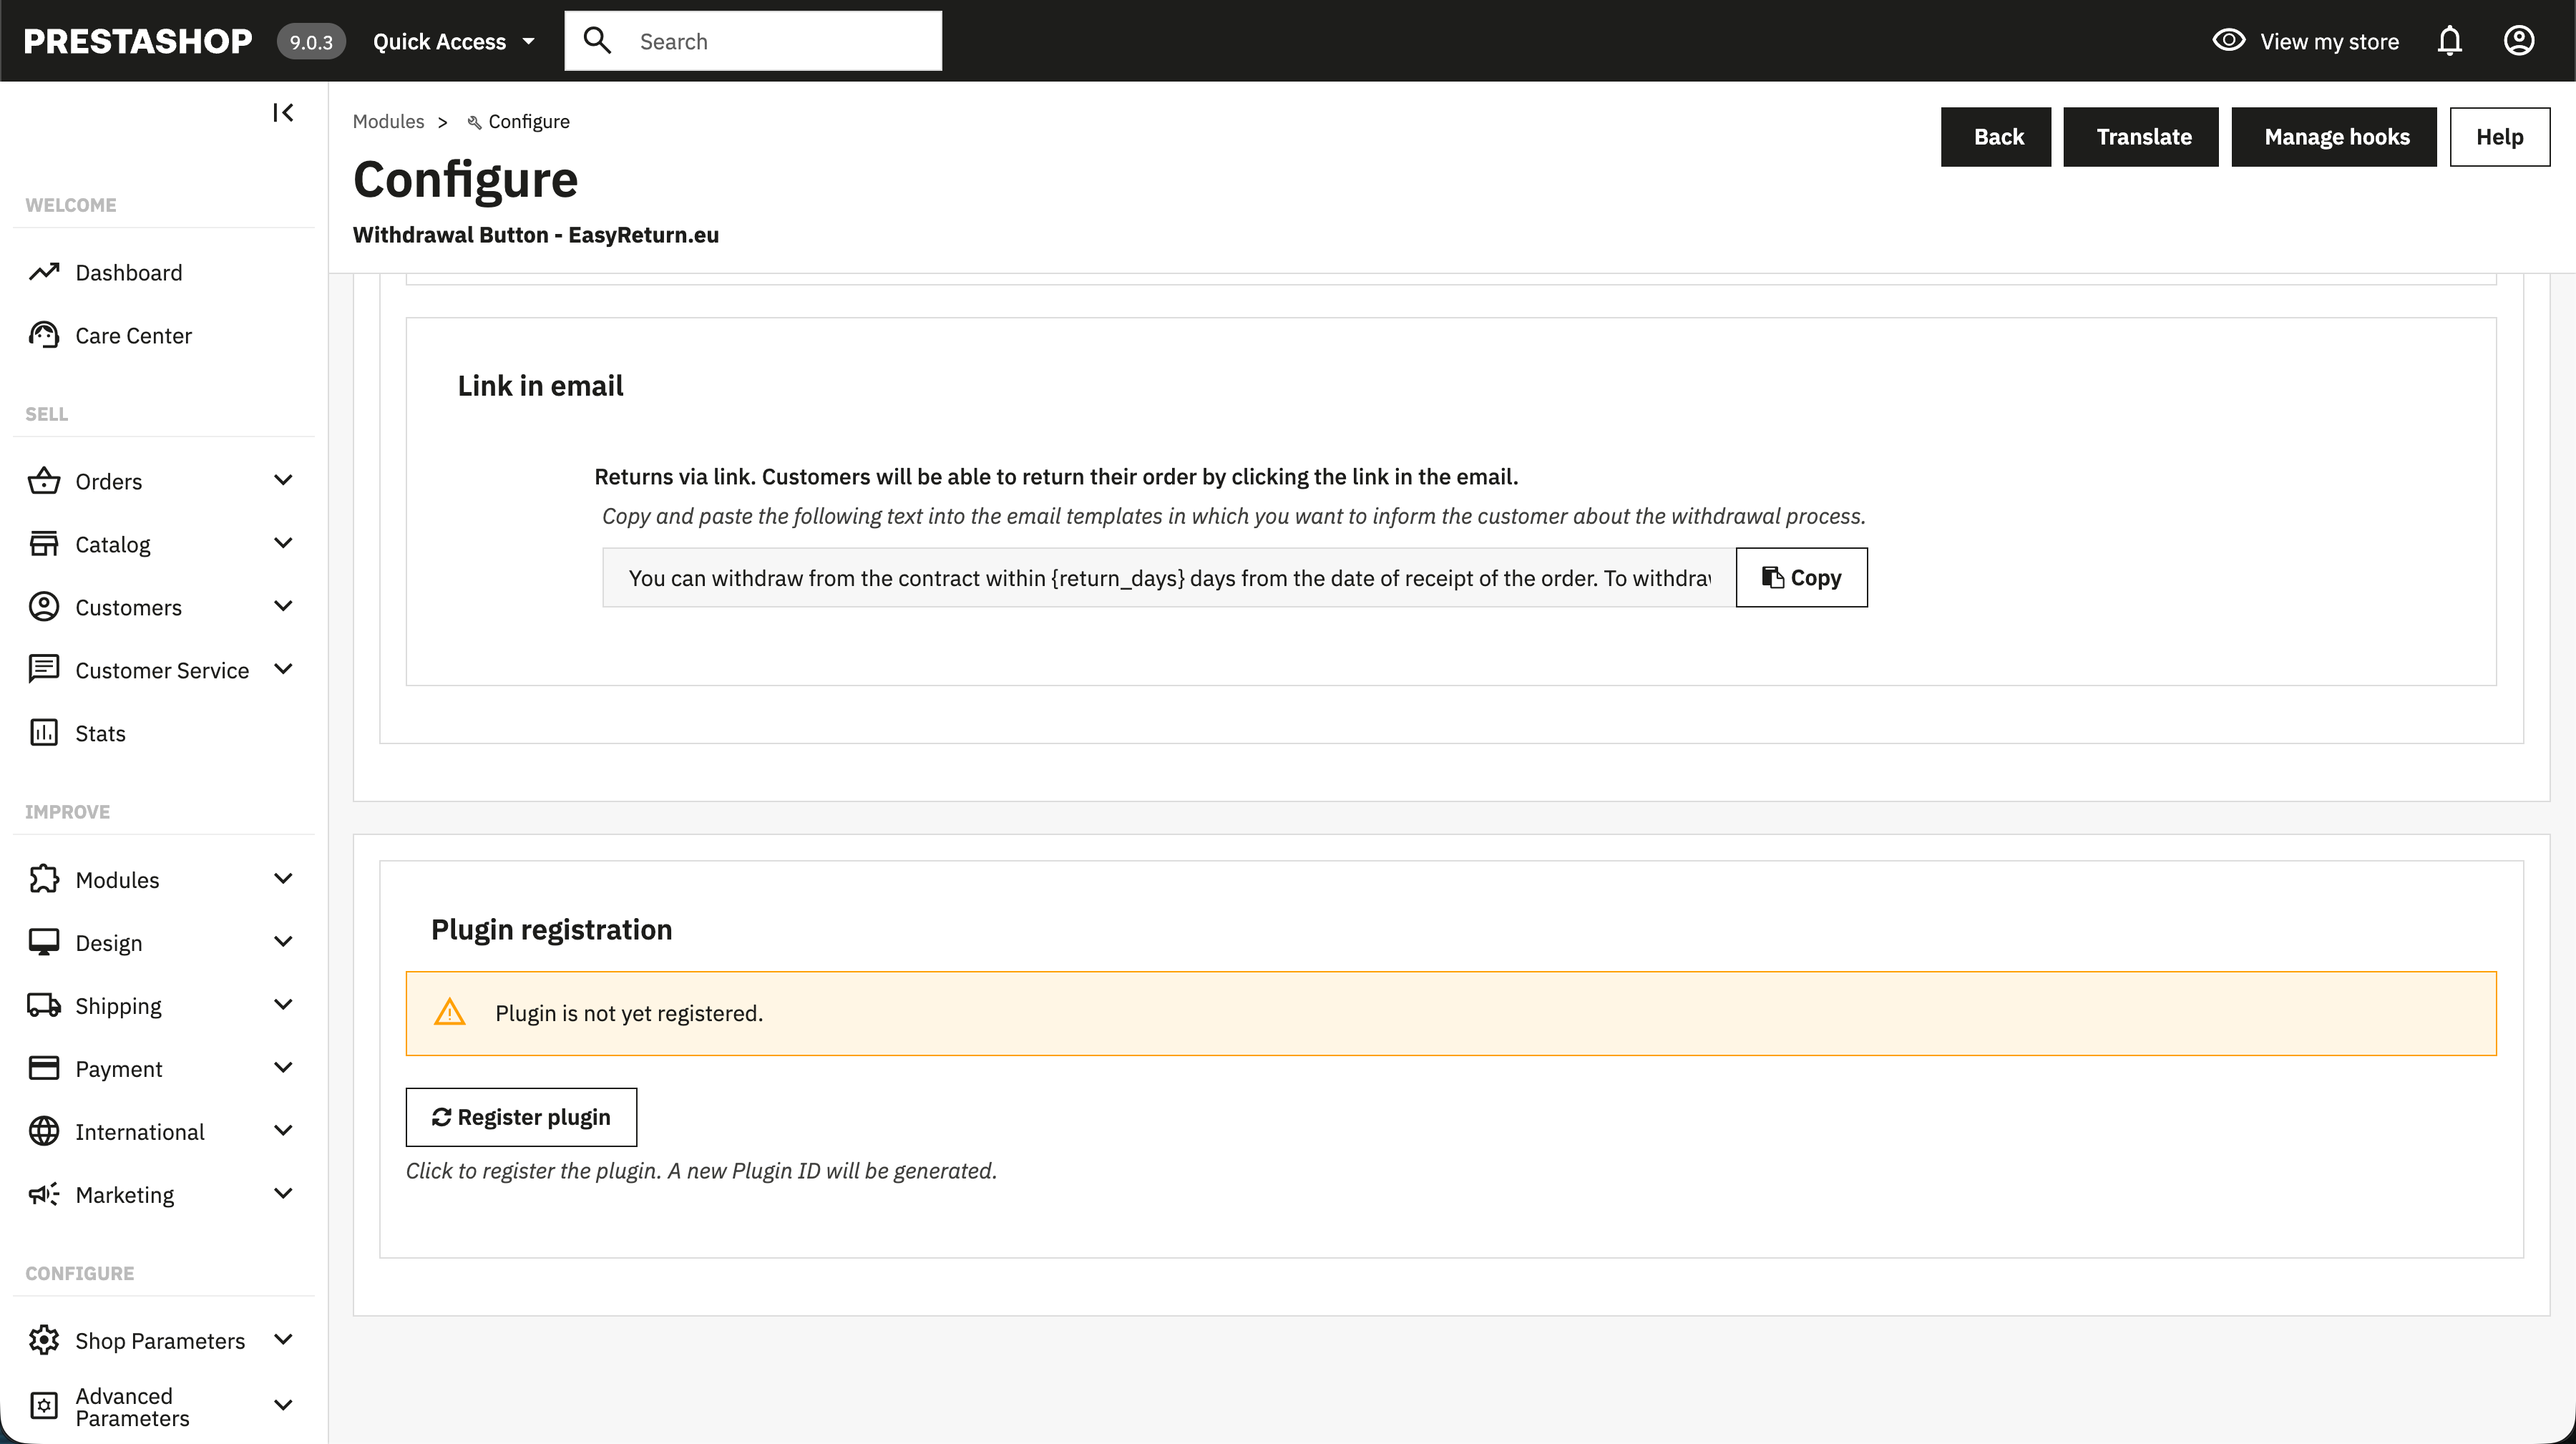Click the eye icon beside View my store

tap(2228, 41)
